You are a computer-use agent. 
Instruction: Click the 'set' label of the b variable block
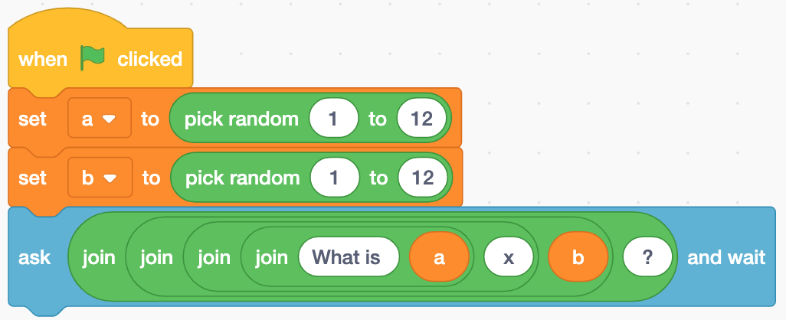33,178
